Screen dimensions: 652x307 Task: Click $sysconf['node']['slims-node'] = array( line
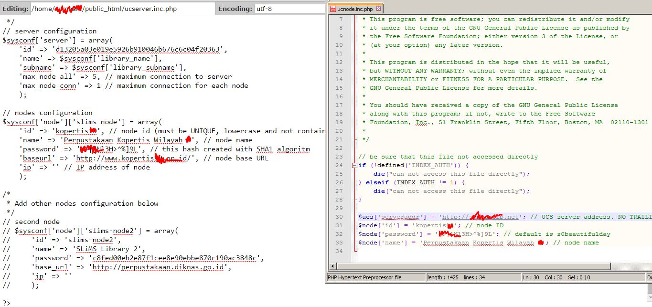pyautogui.click(x=82, y=122)
